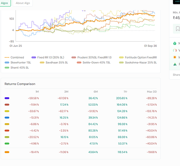Click the Max DD column header
The height and width of the screenshot is (166, 180).
coord(152,92)
